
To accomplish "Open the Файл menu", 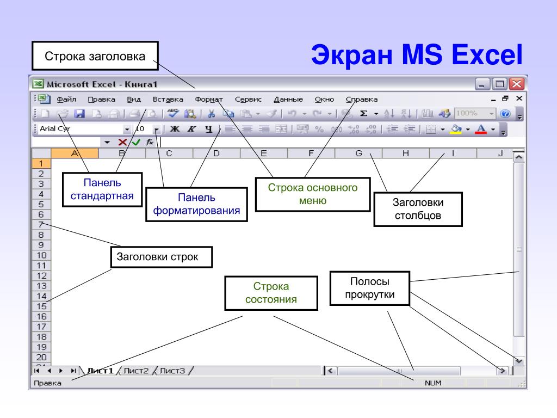I will pyautogui.click(x=66, y=99).
